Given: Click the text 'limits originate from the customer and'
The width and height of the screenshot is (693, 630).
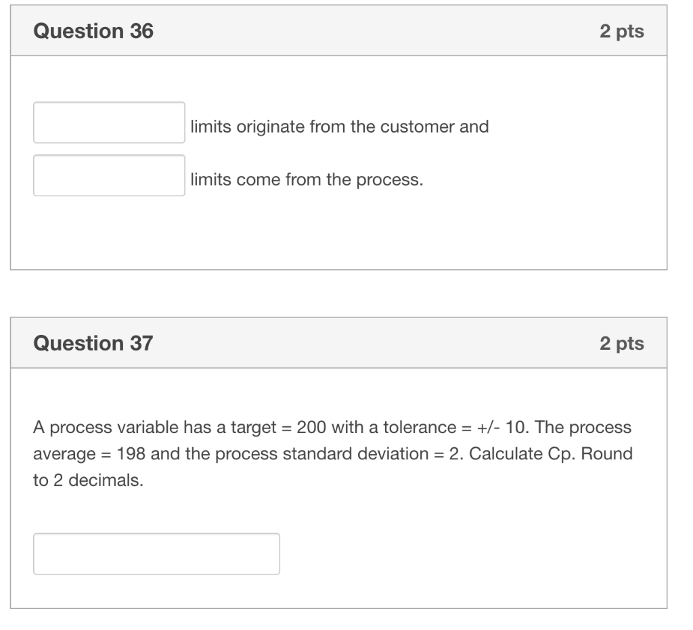Looking at the screenshot, I should [x=339, y=127].
